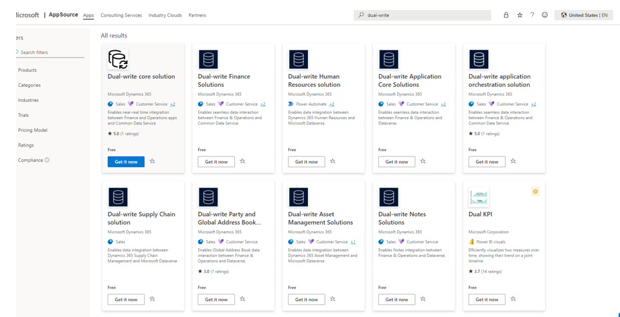Open United States | EN region selector
The image size is (620, 317).
click(x=584, y=15)
